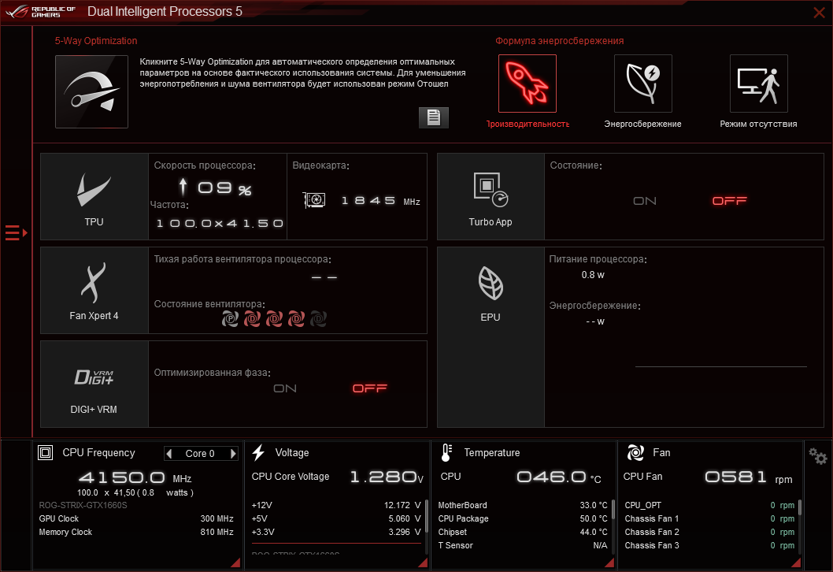833x572 pixels.
Task: Click the 0.8 w CPU power value
Action: 592,275
